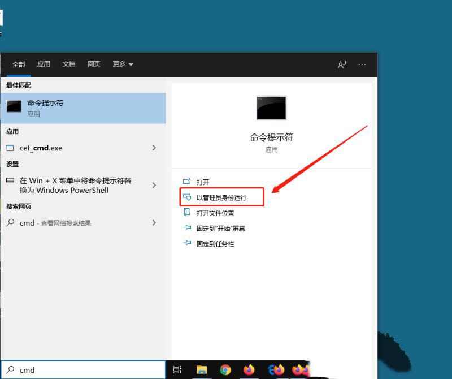Open the 文档 search tab
452x379 pixels.
[68, 64]
